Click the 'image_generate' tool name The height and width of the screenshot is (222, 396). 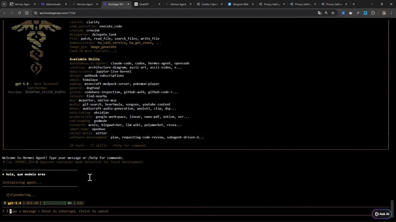click(x=103, y=47)
